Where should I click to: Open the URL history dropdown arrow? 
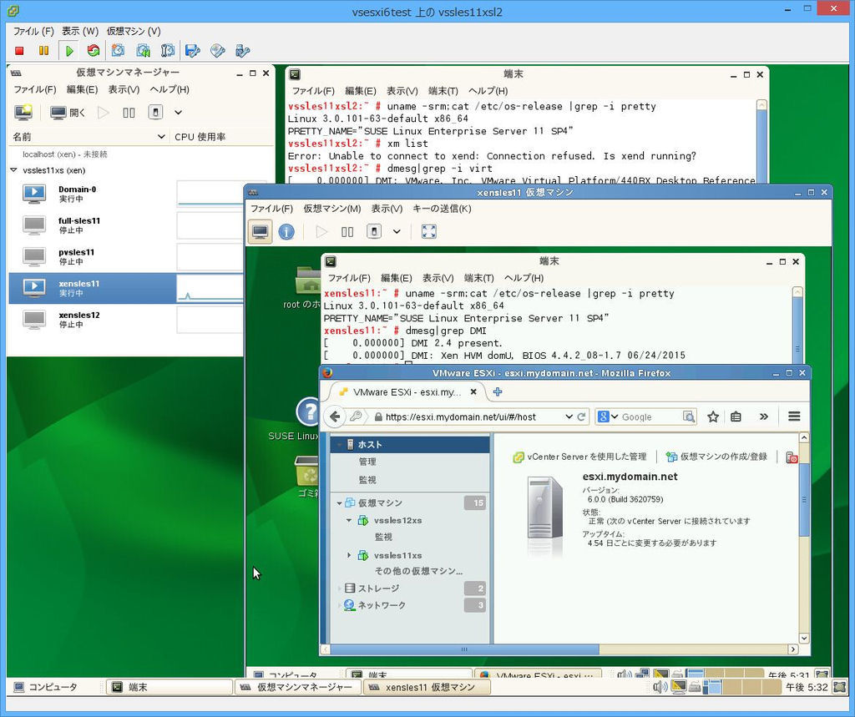click(569, 417)
